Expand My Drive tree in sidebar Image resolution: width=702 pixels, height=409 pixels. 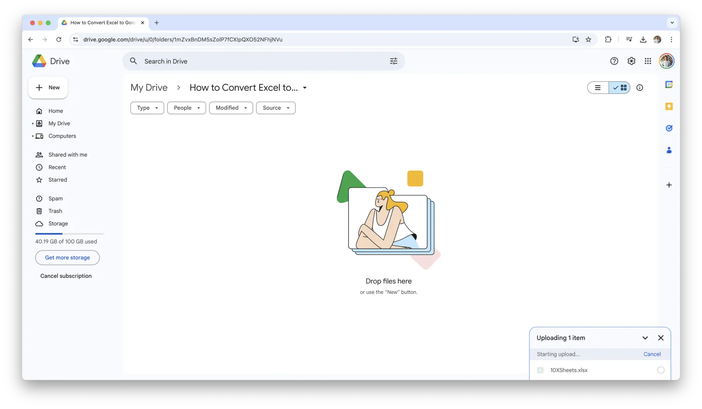click(x=33, y=123)
